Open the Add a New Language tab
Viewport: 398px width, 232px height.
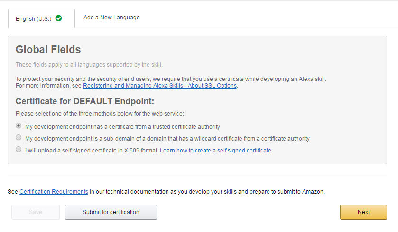click(111, 18)
